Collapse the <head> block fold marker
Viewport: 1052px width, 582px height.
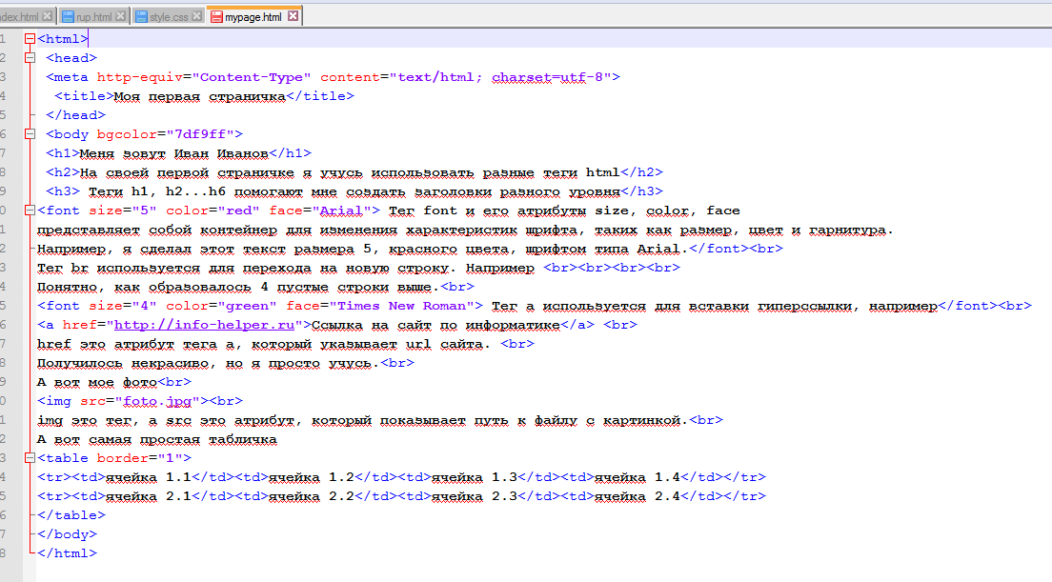point(30,58)
